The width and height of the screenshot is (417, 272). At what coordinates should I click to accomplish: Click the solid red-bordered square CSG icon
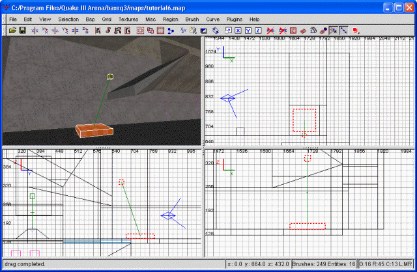(160, 31)
